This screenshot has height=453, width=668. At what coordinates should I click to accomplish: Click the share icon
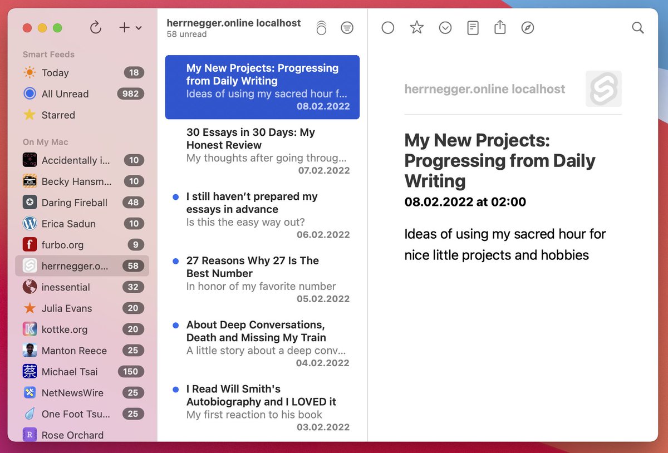[500, 27]
